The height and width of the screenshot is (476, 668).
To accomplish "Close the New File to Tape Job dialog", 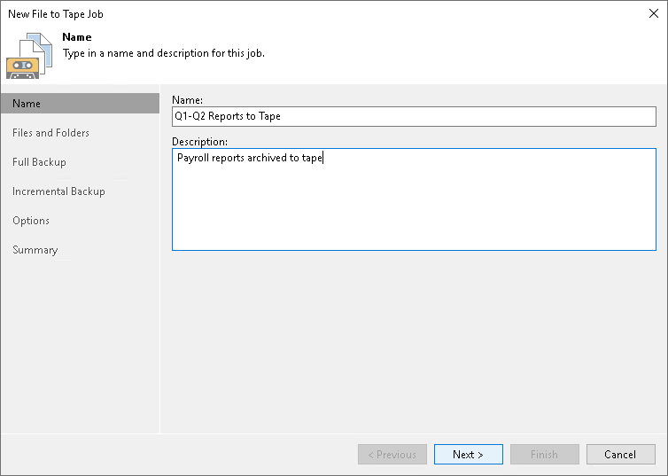I will point(652,13).
